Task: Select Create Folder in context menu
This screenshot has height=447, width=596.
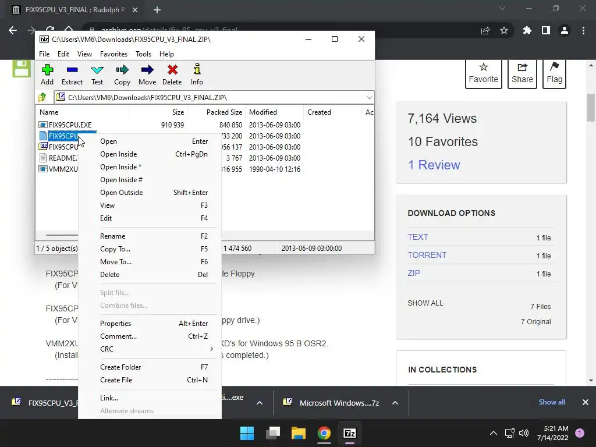Action: click(x=150, y=367)
